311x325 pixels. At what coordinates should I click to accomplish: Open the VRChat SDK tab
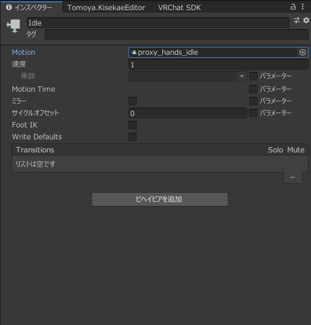click(180, 8)
